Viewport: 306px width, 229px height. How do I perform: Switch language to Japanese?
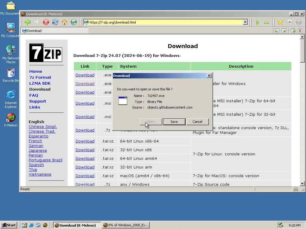pyautogui.click(x=38, y=151)
